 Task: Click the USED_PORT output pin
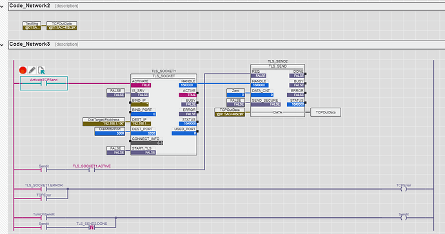tap(184, 131)
